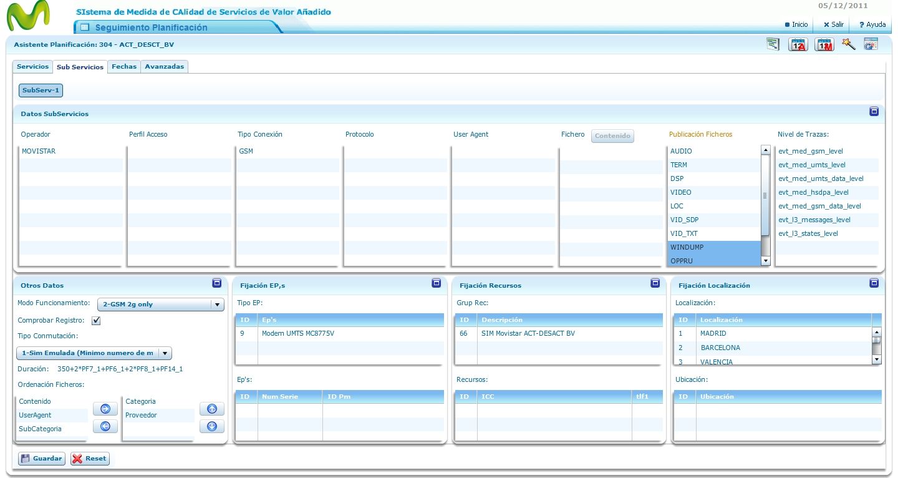Launch the magic wand wizard
This screenshot has width=898, height=478.
point(848,44)
